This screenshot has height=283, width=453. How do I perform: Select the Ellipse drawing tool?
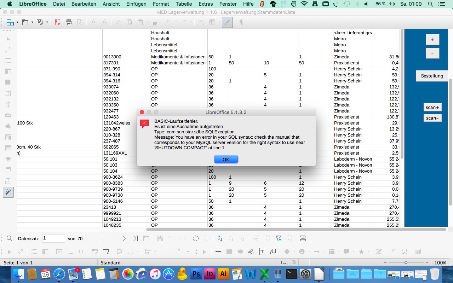(240, 252)
